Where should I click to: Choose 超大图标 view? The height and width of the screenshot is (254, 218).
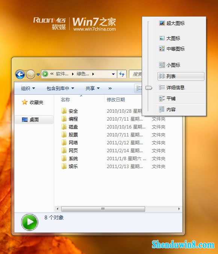click(x=172, y=23)
